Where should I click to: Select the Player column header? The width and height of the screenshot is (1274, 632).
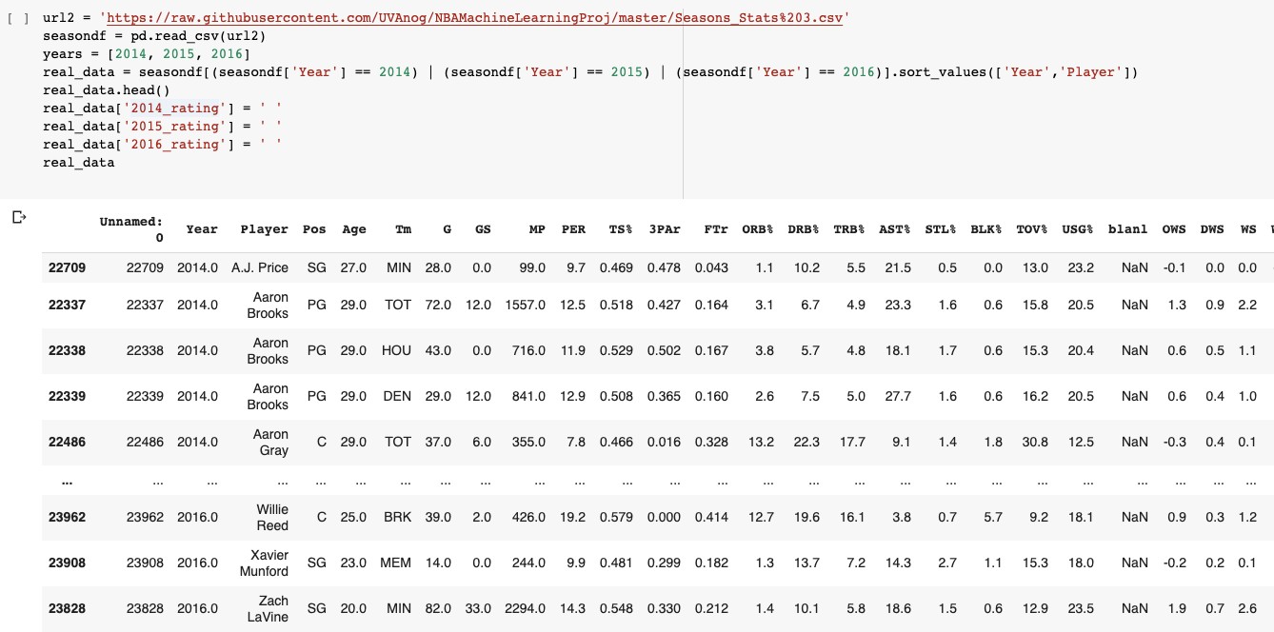tap(264, 229)
